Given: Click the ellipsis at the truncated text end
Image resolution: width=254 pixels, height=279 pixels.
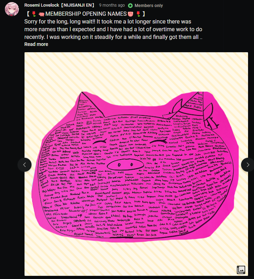Looking at the screenshot, I should [201, 38].
